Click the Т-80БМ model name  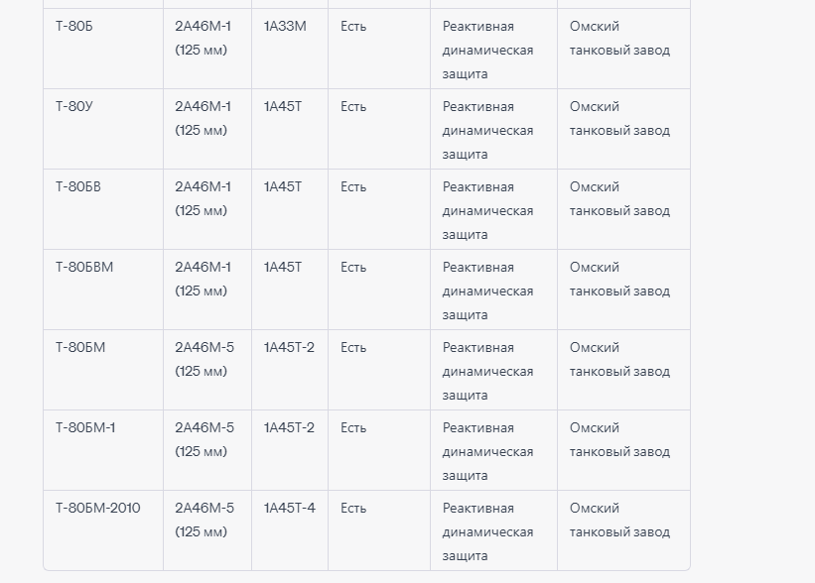(80, 348)
